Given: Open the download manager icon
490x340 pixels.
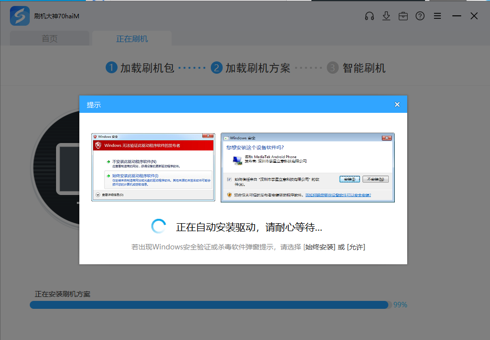Looking at the screenshot, I should click(386, 16).
